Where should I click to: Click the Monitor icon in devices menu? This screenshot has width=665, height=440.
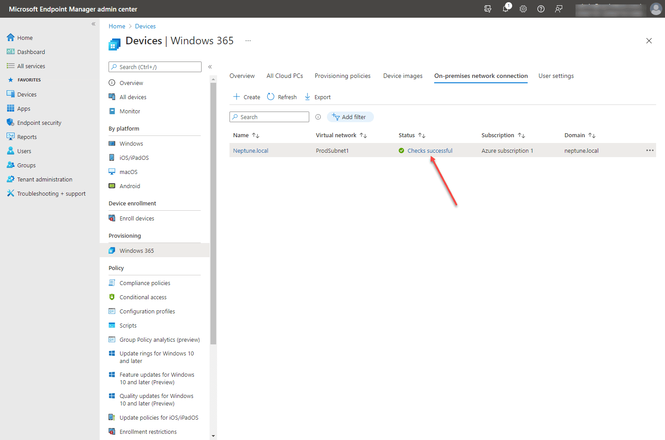pyautogui.click(x=112, y=111)
